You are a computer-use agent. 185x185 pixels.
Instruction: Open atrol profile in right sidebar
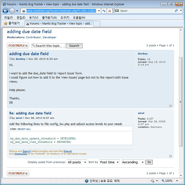click(141, 113)
